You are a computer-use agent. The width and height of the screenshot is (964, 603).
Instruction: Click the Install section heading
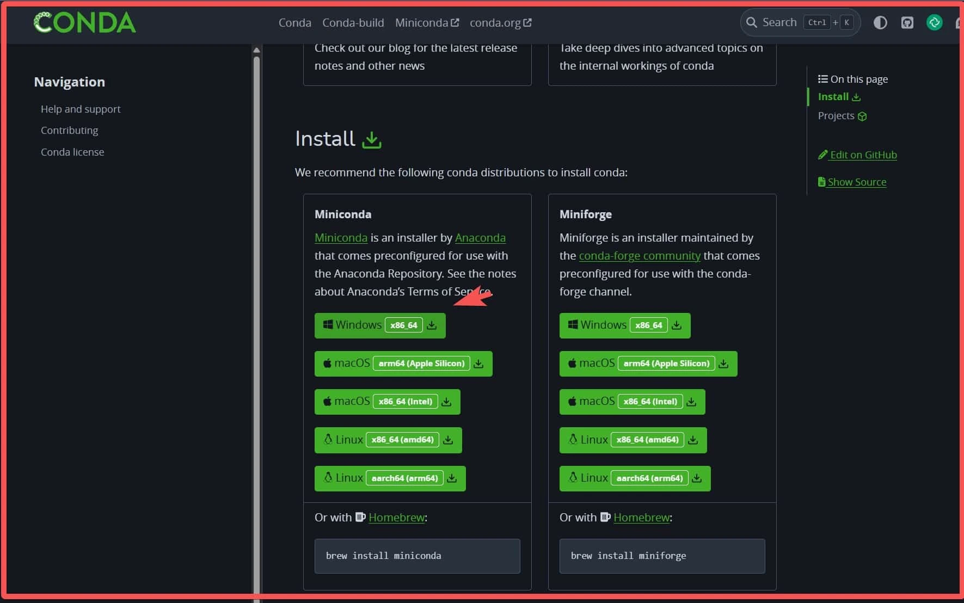(x=325, y=139)
